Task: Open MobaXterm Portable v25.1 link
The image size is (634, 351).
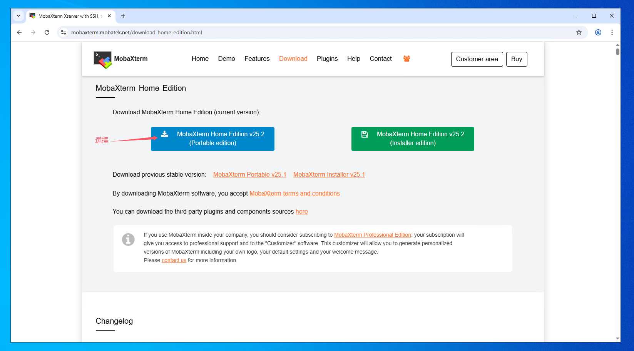Action: pyautogui.click(x=249, y=174)
